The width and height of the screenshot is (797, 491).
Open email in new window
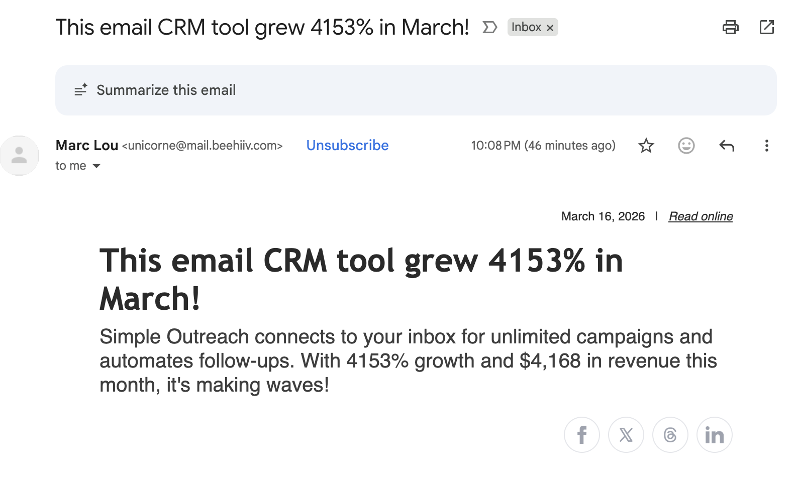point(766,27)
